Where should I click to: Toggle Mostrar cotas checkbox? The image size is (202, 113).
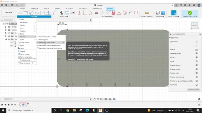pos(196,73)
